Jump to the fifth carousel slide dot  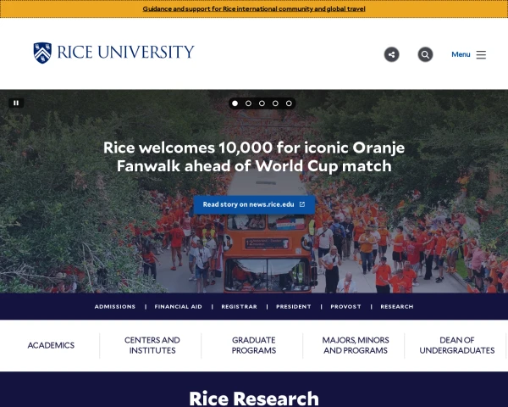(289, 103)
